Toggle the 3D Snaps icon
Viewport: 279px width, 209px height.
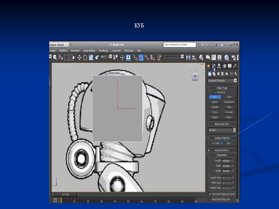[135, 57]
